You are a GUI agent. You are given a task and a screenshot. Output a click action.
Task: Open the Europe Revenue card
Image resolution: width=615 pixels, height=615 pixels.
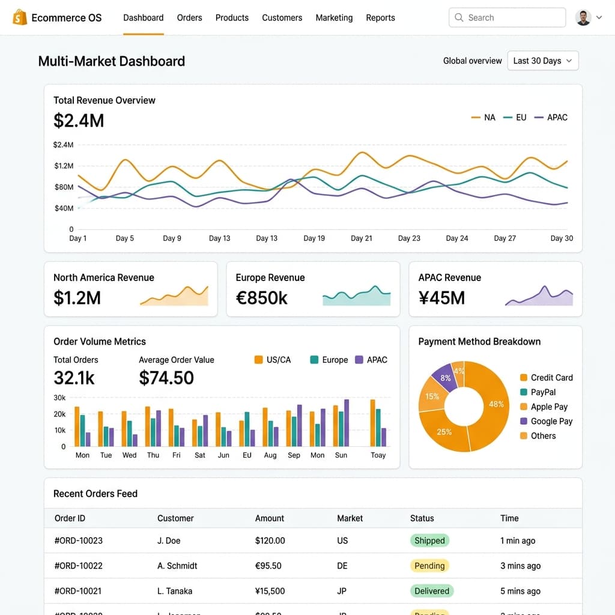[x=313, y=289]
